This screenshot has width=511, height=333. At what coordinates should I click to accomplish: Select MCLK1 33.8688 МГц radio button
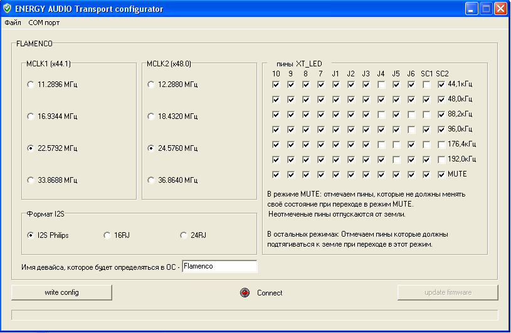(x=31, y=180)
